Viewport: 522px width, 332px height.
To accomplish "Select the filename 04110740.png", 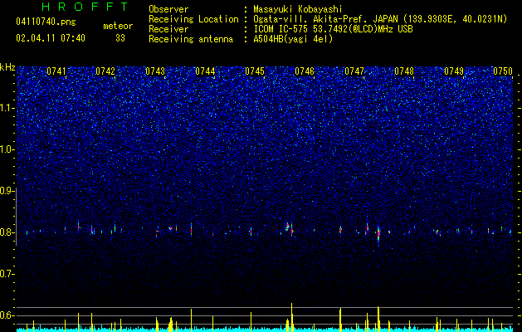I will tap(46, 22).
